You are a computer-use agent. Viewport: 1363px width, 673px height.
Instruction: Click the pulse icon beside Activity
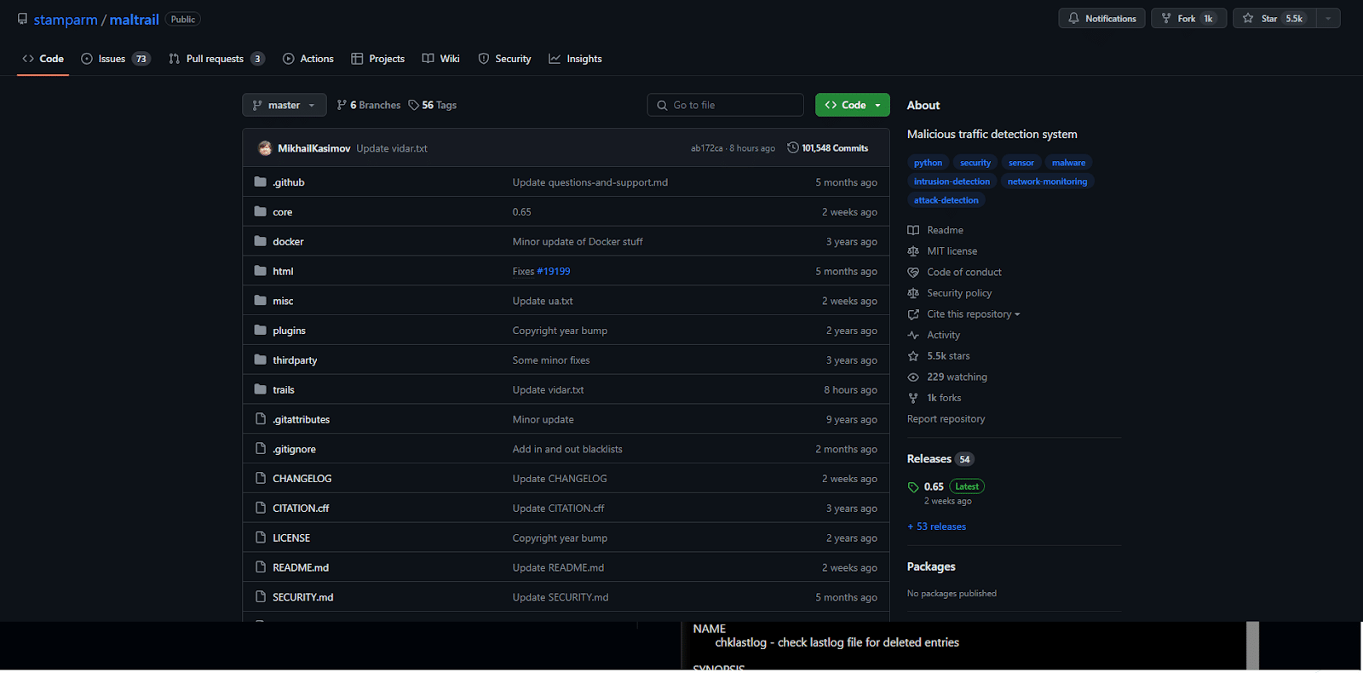[x=913, y=335]
